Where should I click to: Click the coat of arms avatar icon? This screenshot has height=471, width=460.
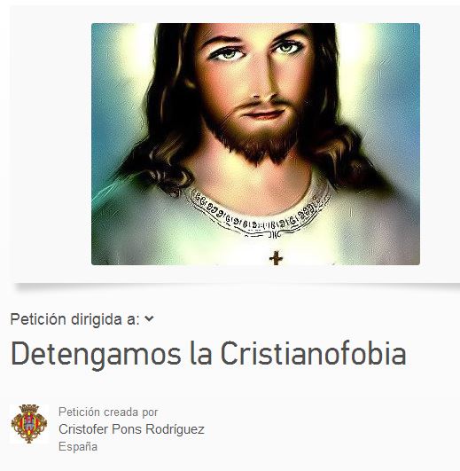click(x=29, y=424)
